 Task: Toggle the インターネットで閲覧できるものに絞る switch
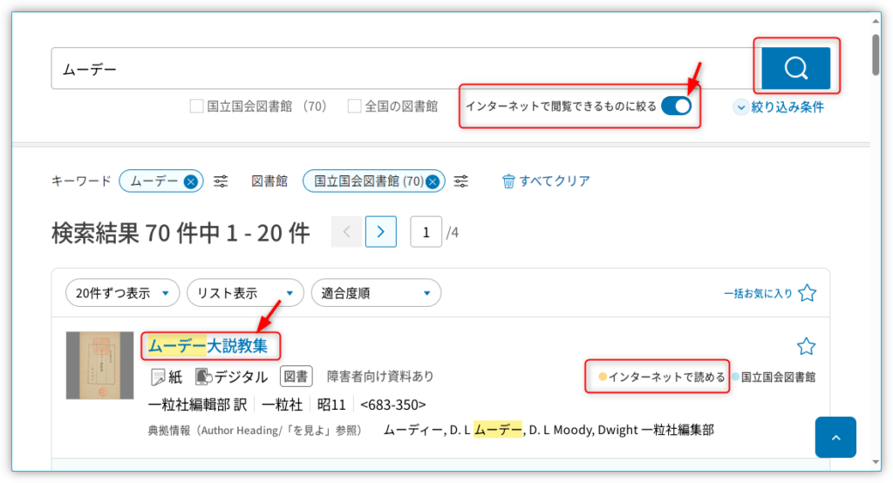(x=676, y=106)
